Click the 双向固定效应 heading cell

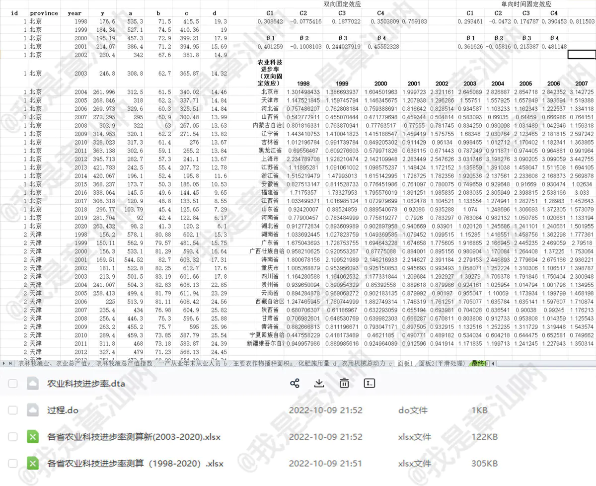click(x=342, y=4)
